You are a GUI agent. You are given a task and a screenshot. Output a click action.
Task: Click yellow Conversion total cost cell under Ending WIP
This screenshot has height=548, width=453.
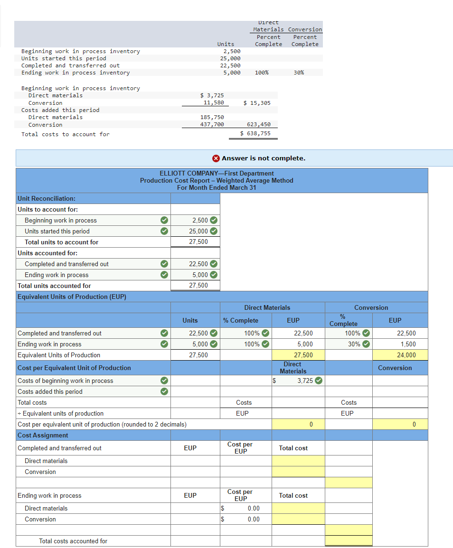click(298, 519)
